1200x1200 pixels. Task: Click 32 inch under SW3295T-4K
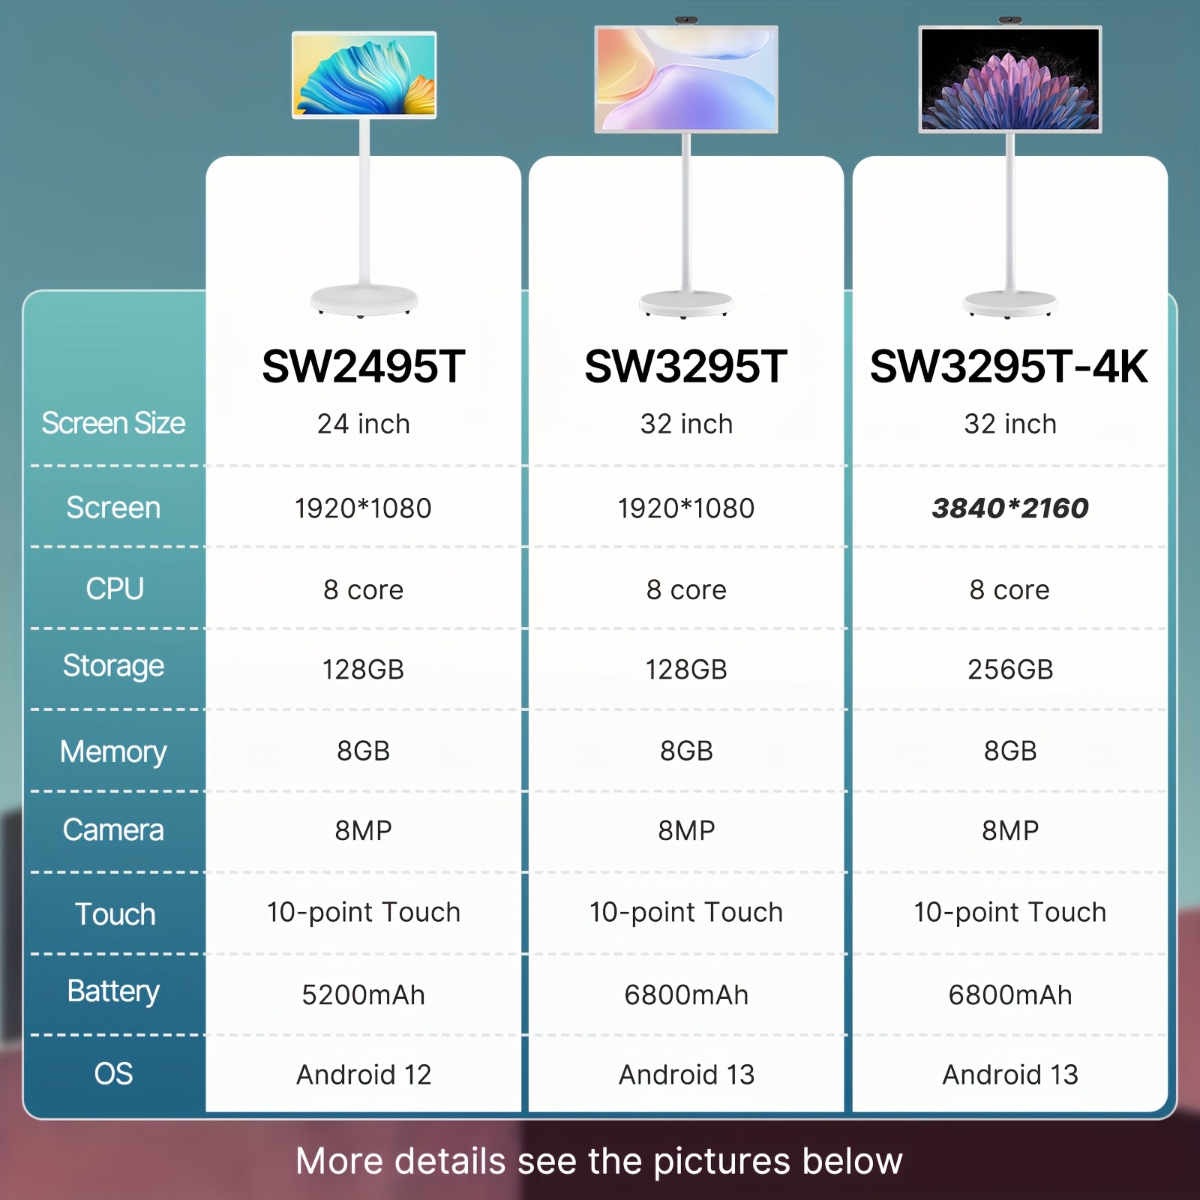(1010, 424)
